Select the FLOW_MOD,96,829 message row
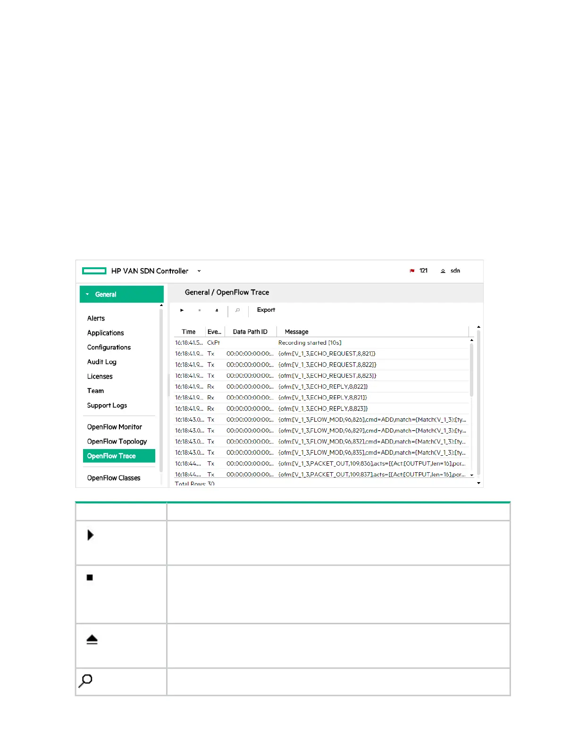561x748 pixels. tap(322, 431)
